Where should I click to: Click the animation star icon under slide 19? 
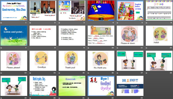pos(1,98)
